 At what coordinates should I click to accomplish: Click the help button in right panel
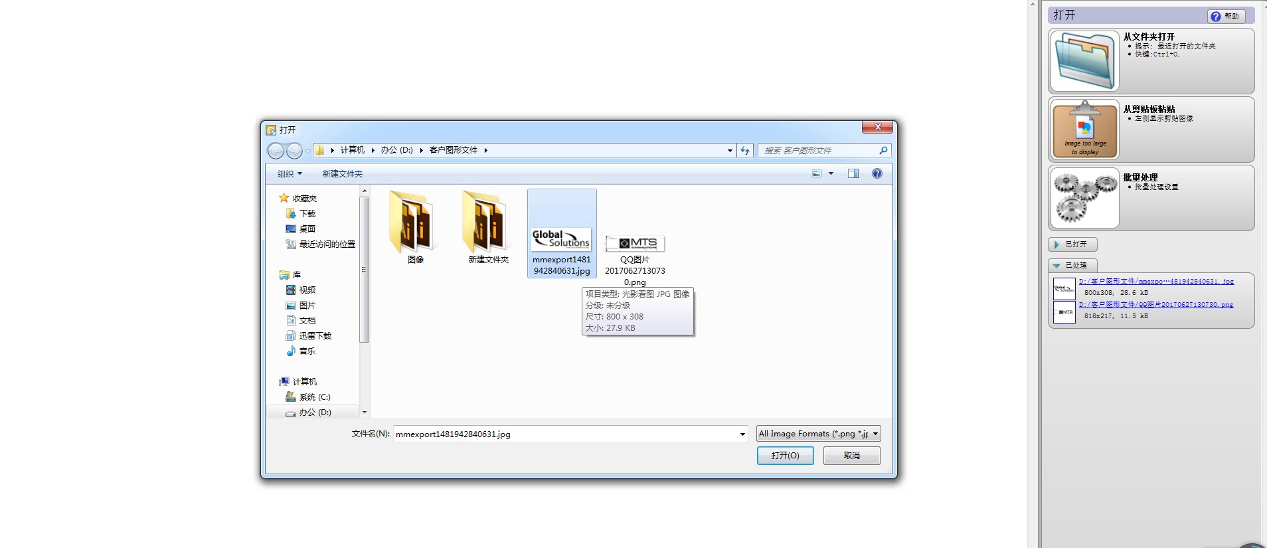click(1225, 16)
